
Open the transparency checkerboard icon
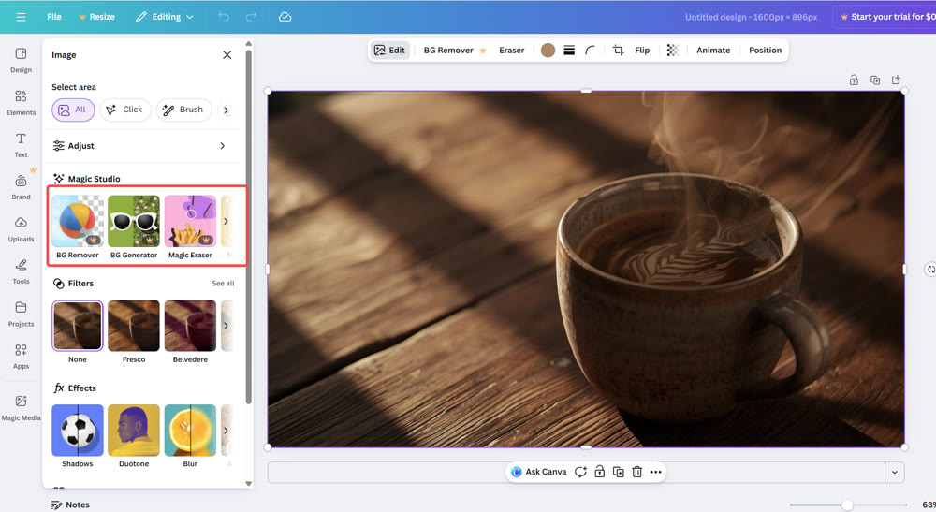tap(673, 51)
